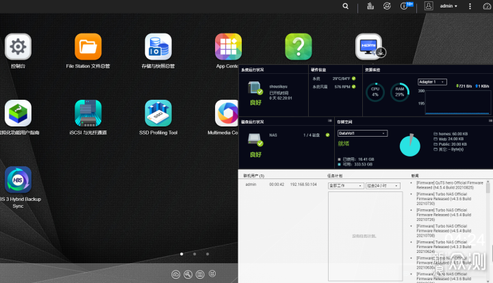Open event notifications with 10+ badge

pyautogui.click(x=405, y=5)
